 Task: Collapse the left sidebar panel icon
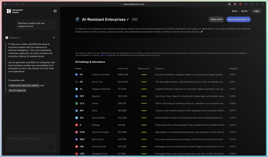coord(55,11)
